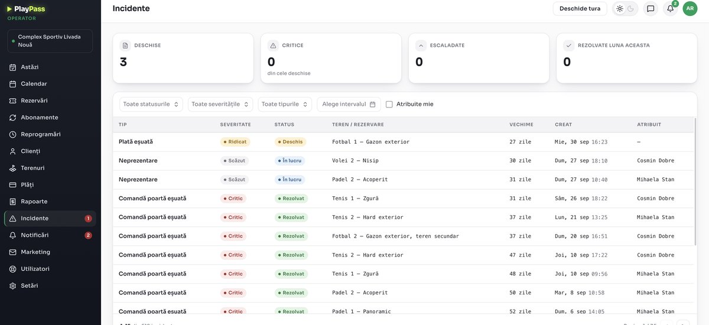Switch to light theme sun icon
This screenshot has height=325, width=709.
pyautogui.click(x=620, y=9)
